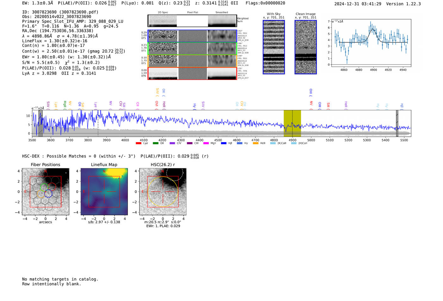Open the Weighted Sum 2D spectrum strip
This screenshot has width=443, height=301.
tap(192, 21)
